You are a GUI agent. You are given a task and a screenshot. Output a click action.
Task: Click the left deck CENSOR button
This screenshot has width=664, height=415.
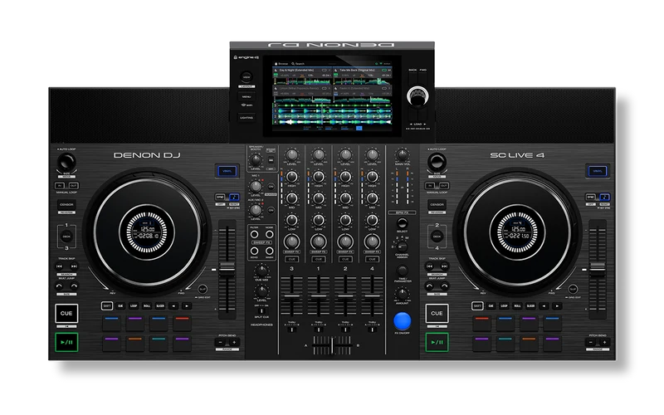pyautogui.click(x=66, y=205)
